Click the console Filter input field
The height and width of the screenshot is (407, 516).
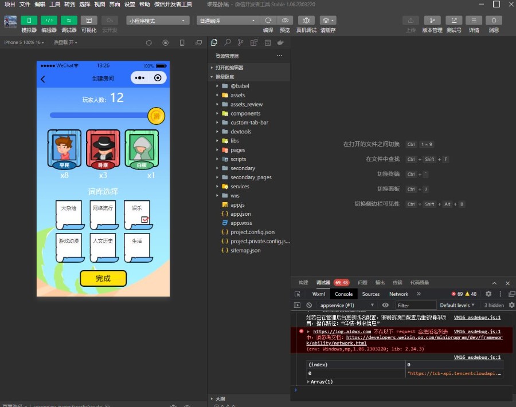click(x=416, y=305)
